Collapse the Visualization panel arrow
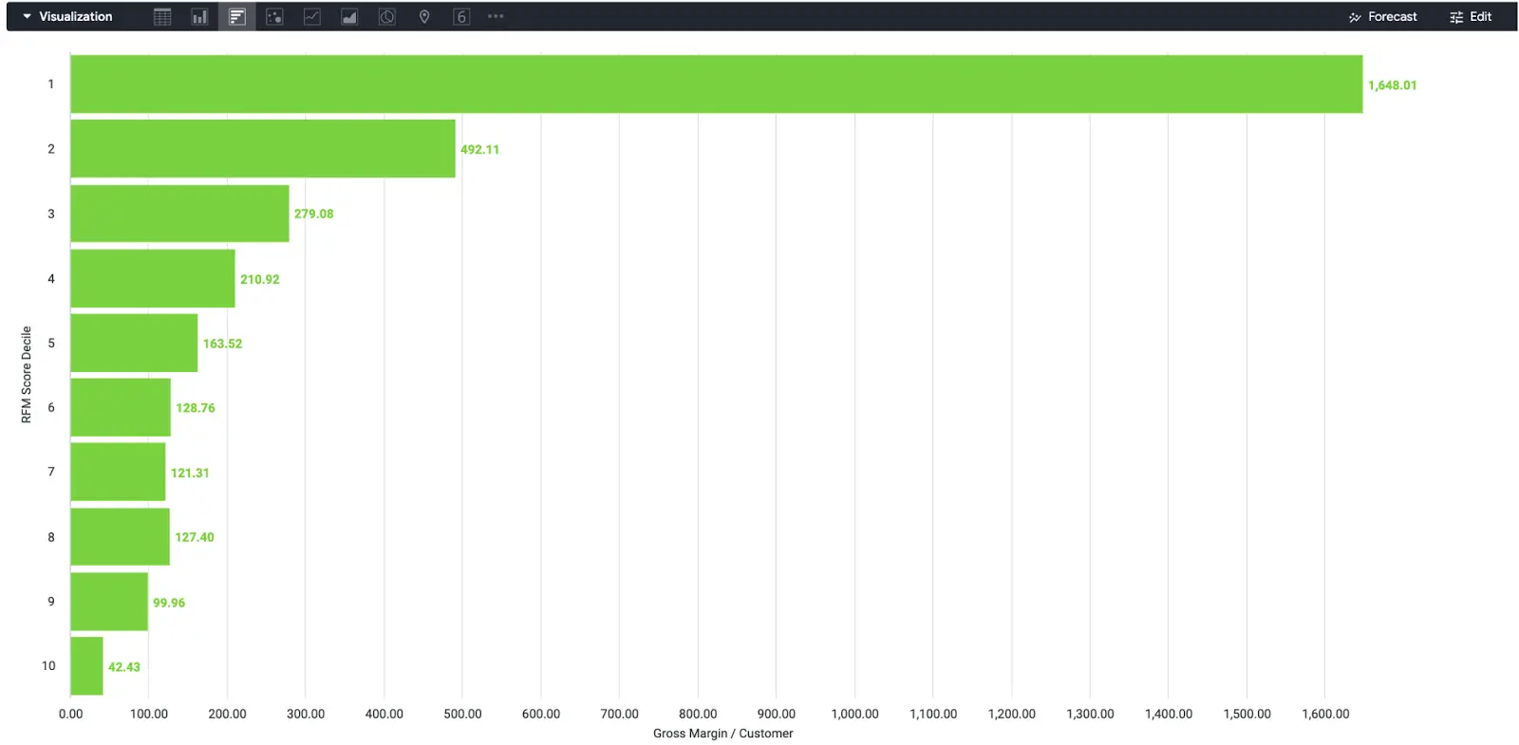 27,17
